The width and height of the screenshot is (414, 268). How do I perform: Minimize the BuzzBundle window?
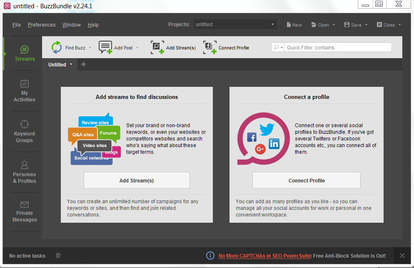click(x=365, y=4)
